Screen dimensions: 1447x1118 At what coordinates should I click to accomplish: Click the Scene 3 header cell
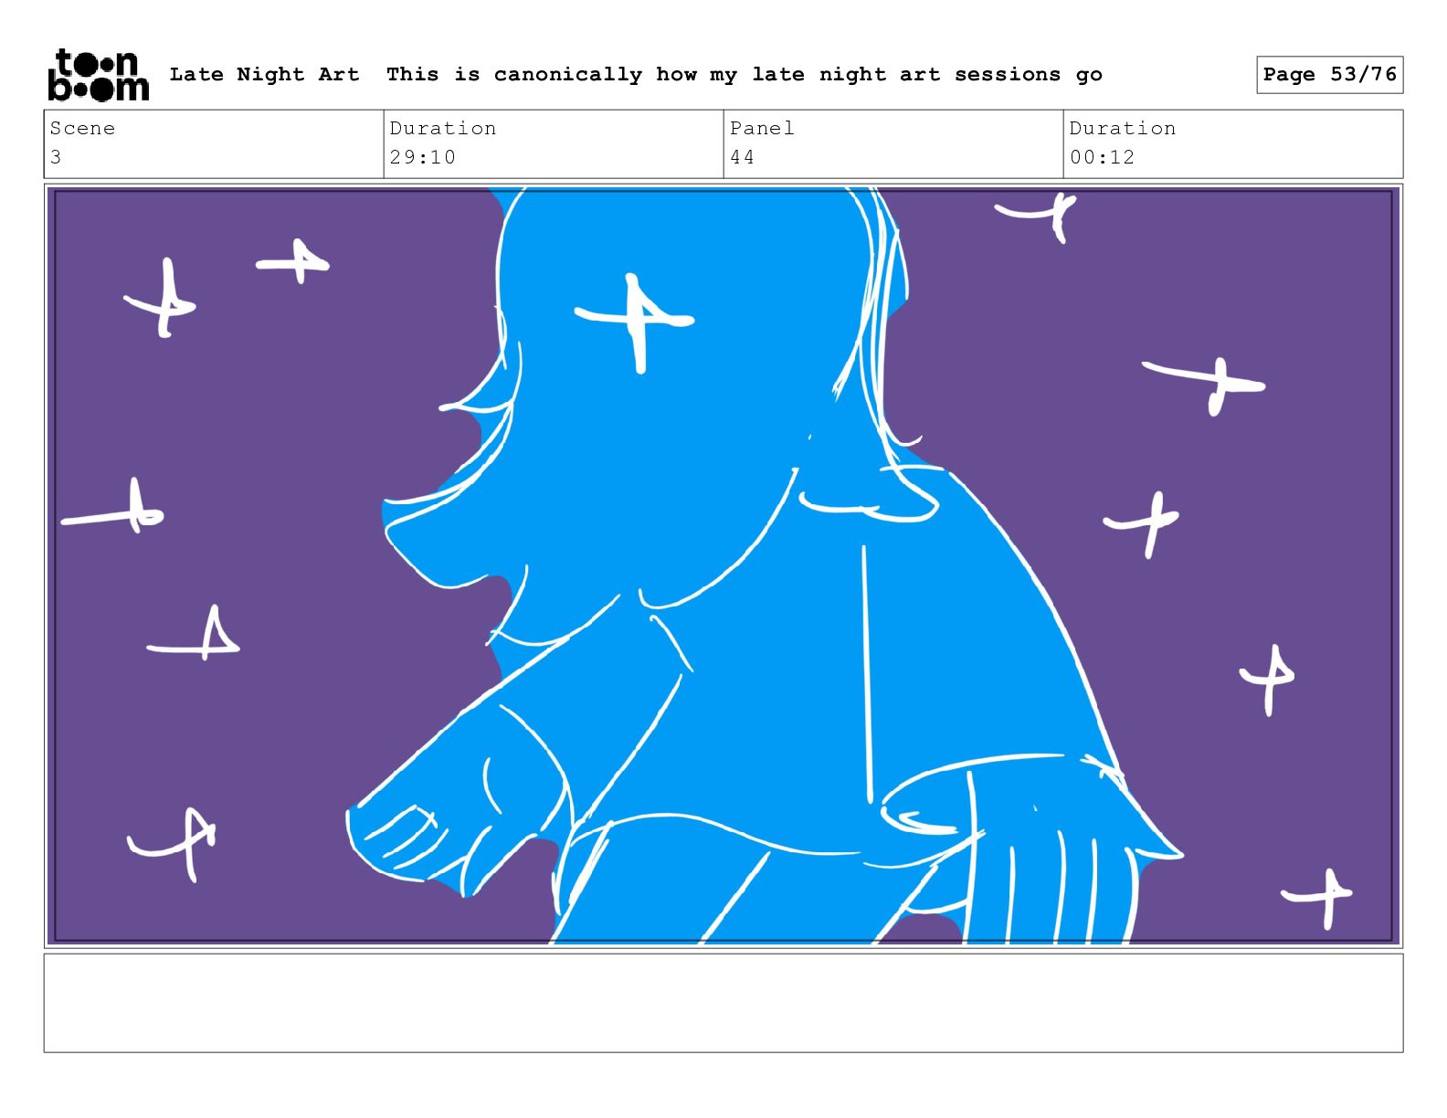(x=214, y=143)
